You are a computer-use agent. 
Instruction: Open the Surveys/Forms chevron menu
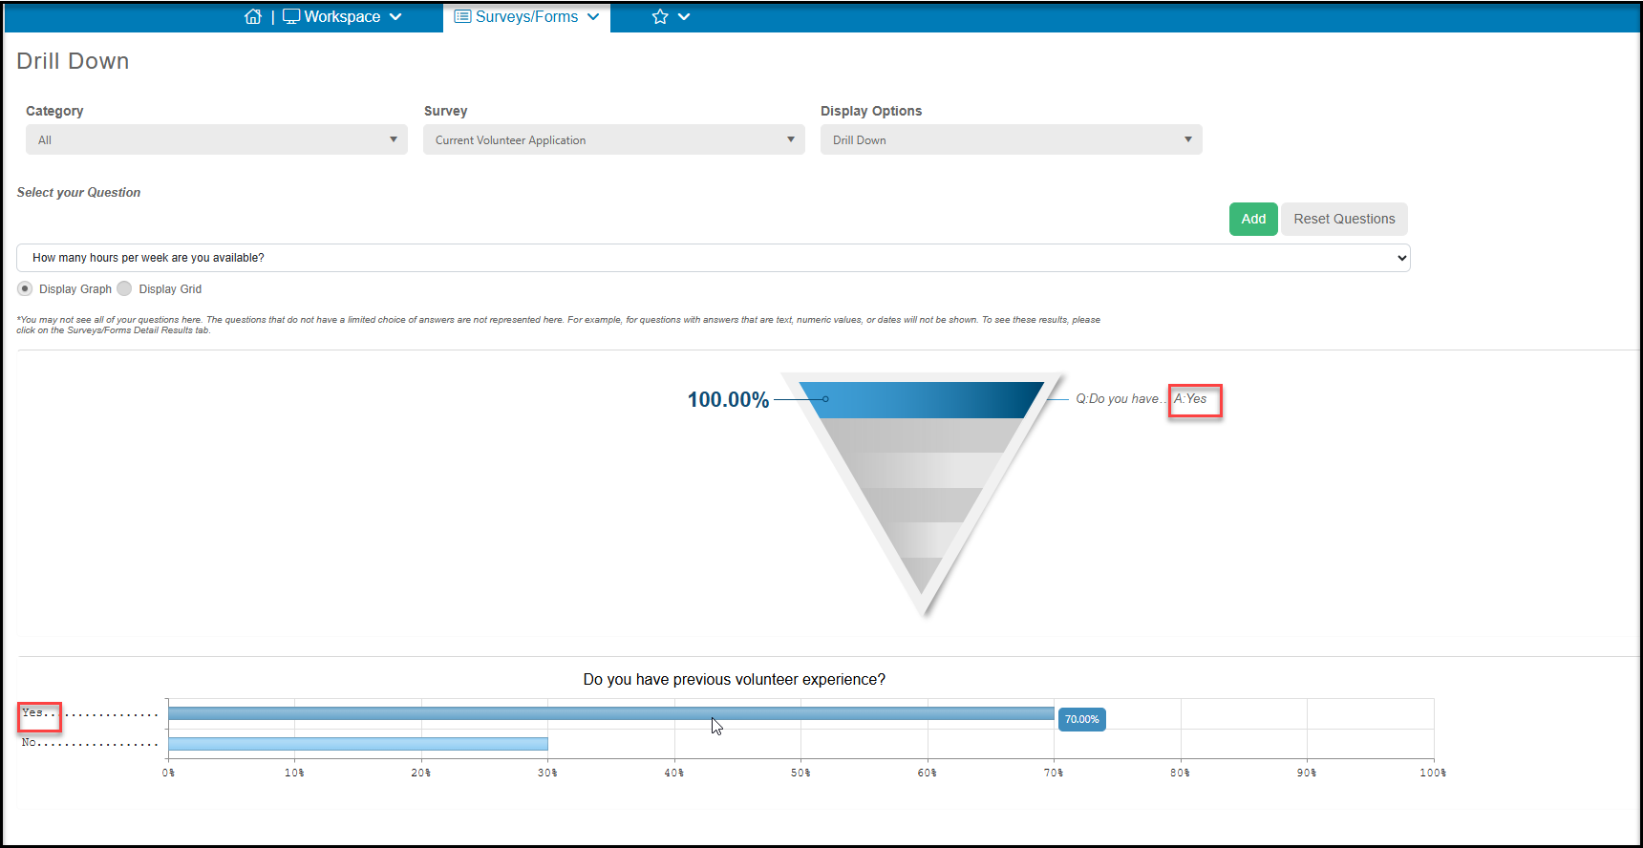[x=593, y=16]
